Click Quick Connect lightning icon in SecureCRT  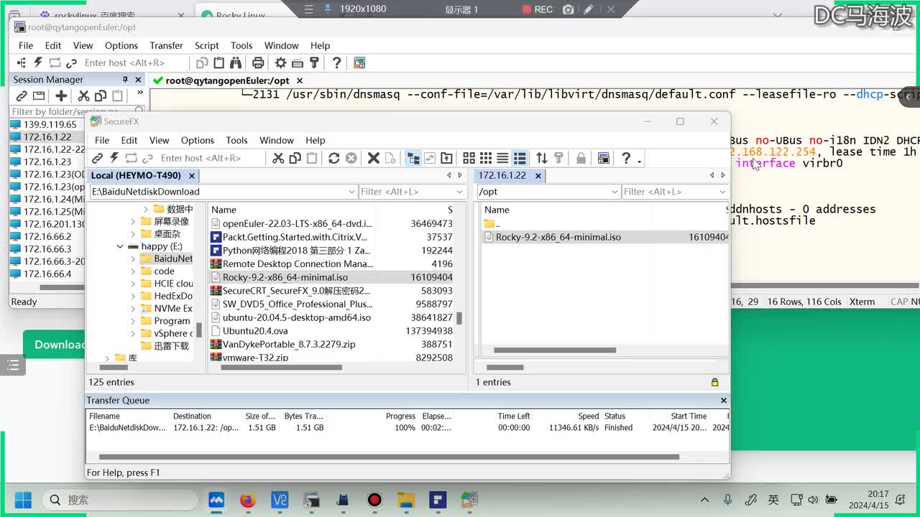38,63
